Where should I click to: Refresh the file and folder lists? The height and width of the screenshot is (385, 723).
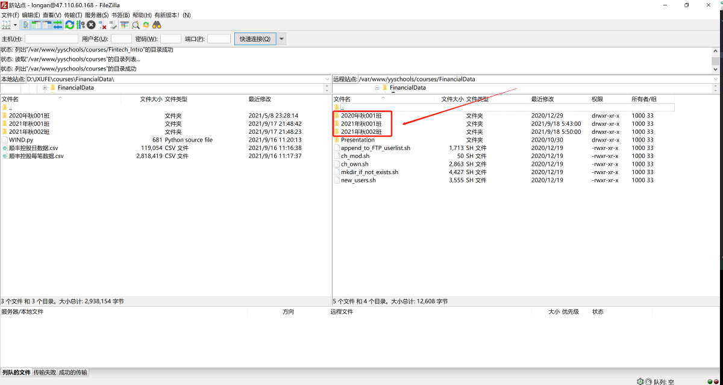(70, 25)
